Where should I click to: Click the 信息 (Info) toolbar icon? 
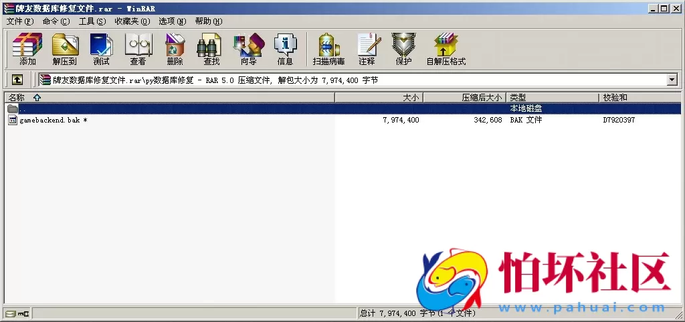[x=285, y=48]
